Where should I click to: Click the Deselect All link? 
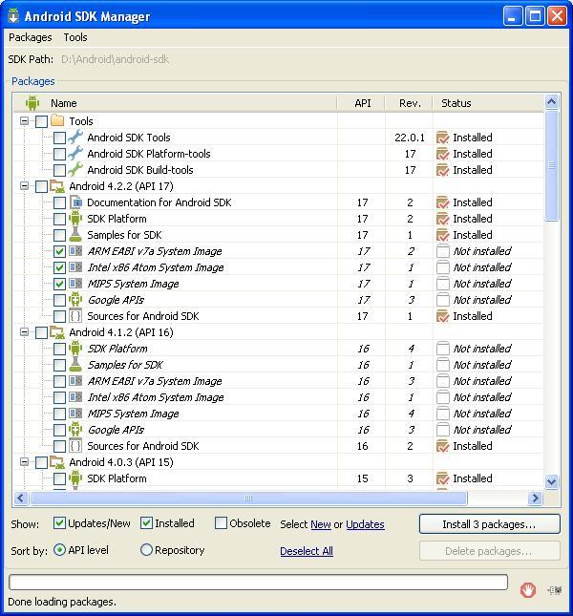[307, 551]
